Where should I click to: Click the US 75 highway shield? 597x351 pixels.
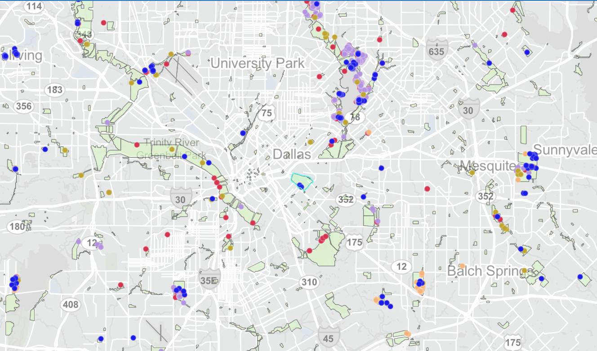tap(267, 112)
